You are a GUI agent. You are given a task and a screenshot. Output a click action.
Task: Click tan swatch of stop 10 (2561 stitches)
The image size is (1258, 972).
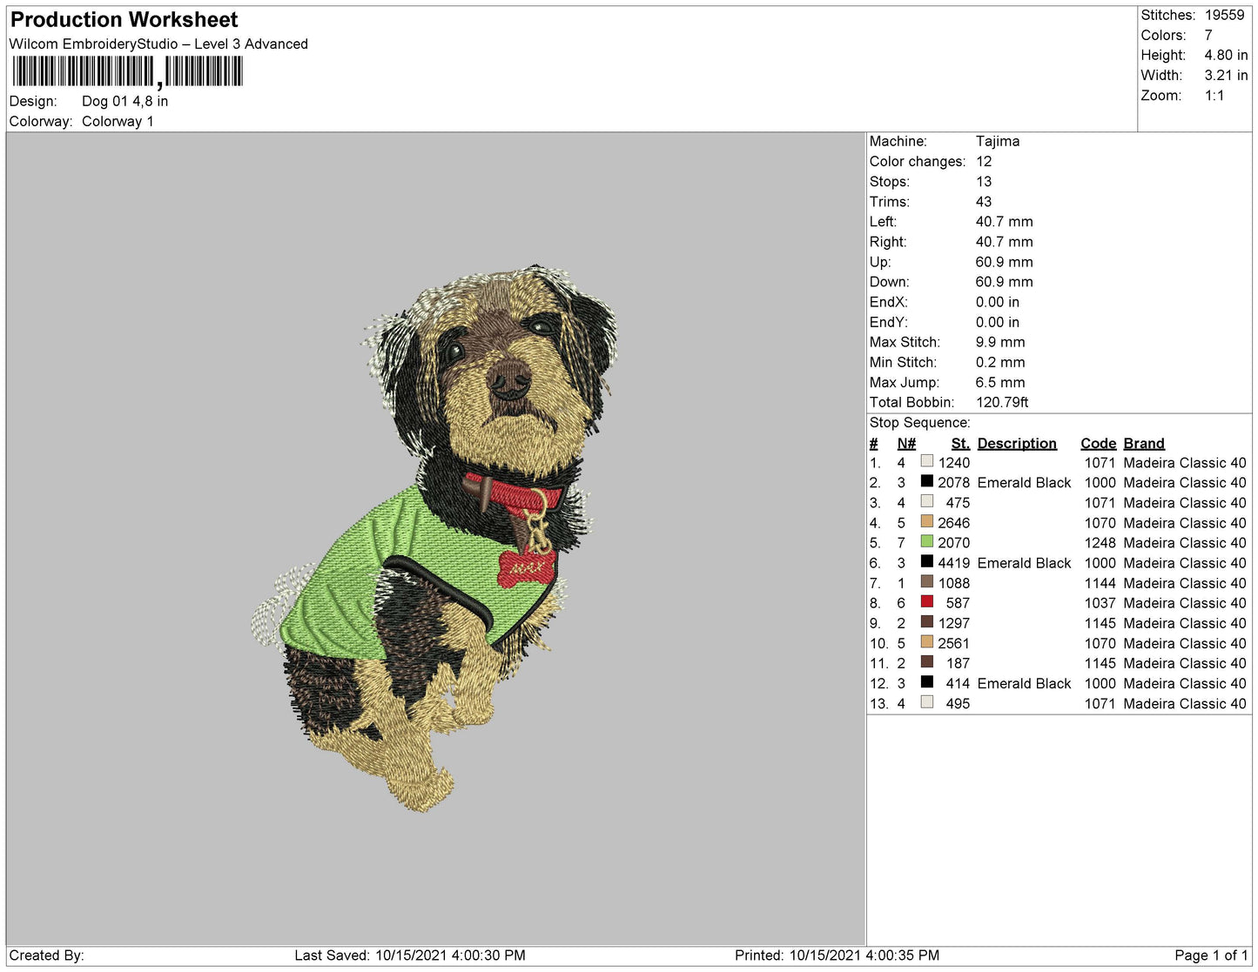click(927, 641)
